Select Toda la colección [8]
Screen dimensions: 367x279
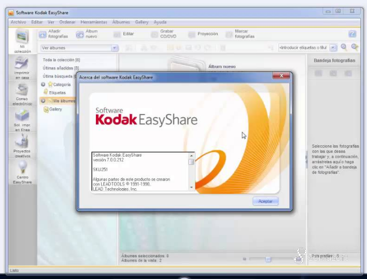[x=61, y=60]
